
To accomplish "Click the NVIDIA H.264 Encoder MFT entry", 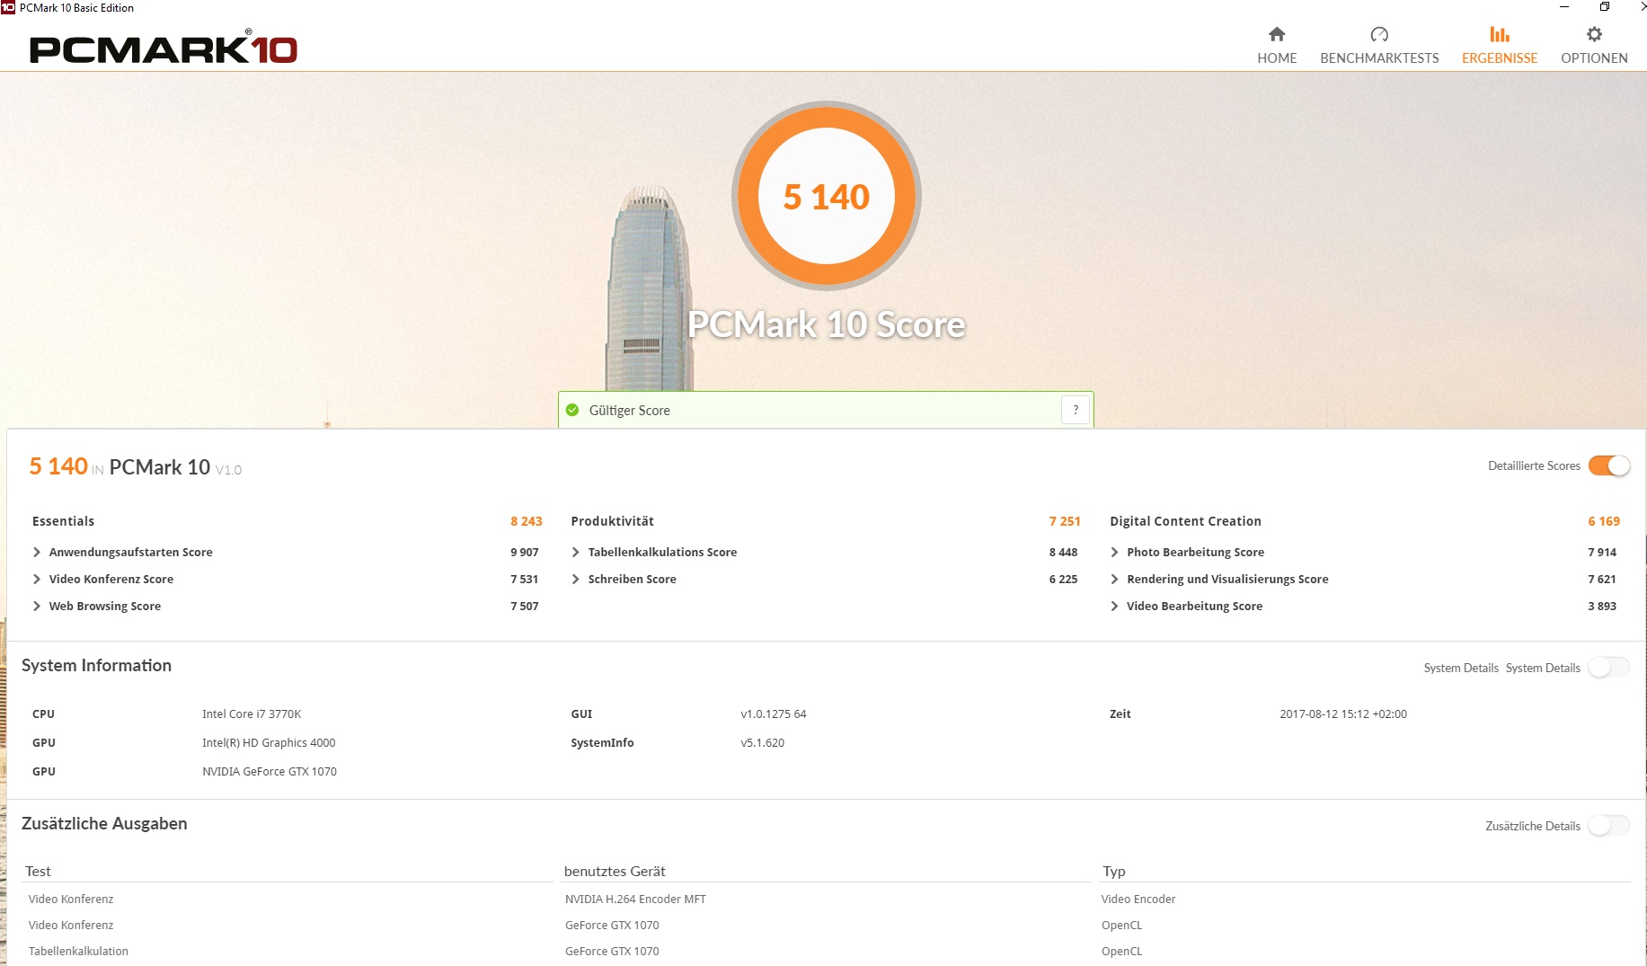I will (x=635, y=900).
